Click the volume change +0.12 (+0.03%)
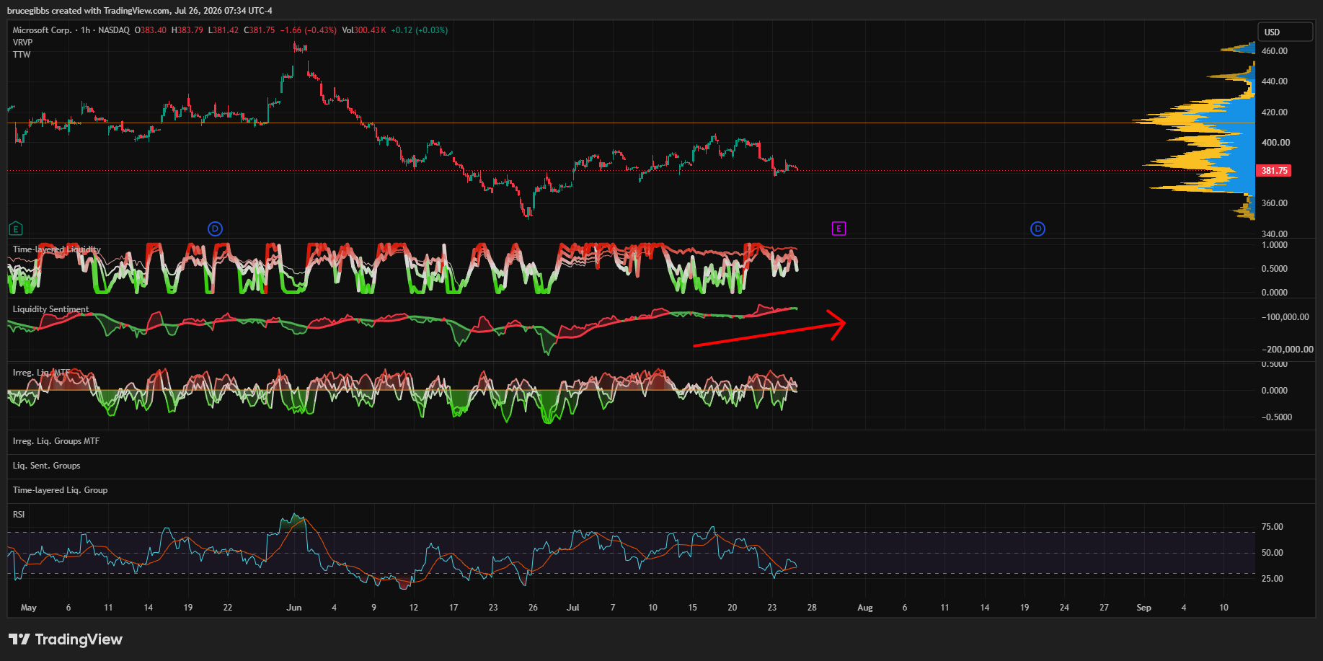This screenshot has height=661, width=1323. pos(419,30)
